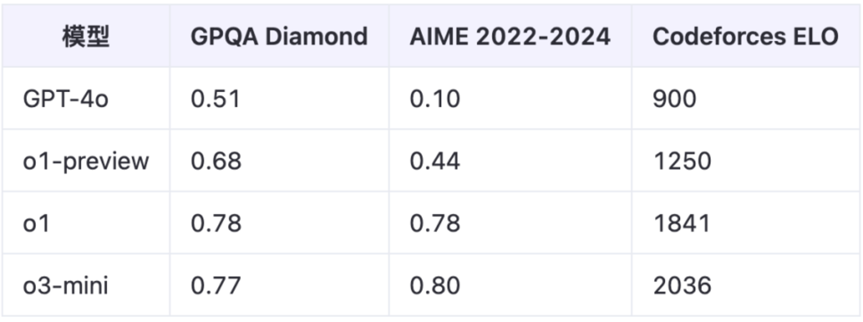The height and width of the screenshot is (322, 863).
Task: Click the Codeforces ELO column header
Action: [x=745, y=37]
